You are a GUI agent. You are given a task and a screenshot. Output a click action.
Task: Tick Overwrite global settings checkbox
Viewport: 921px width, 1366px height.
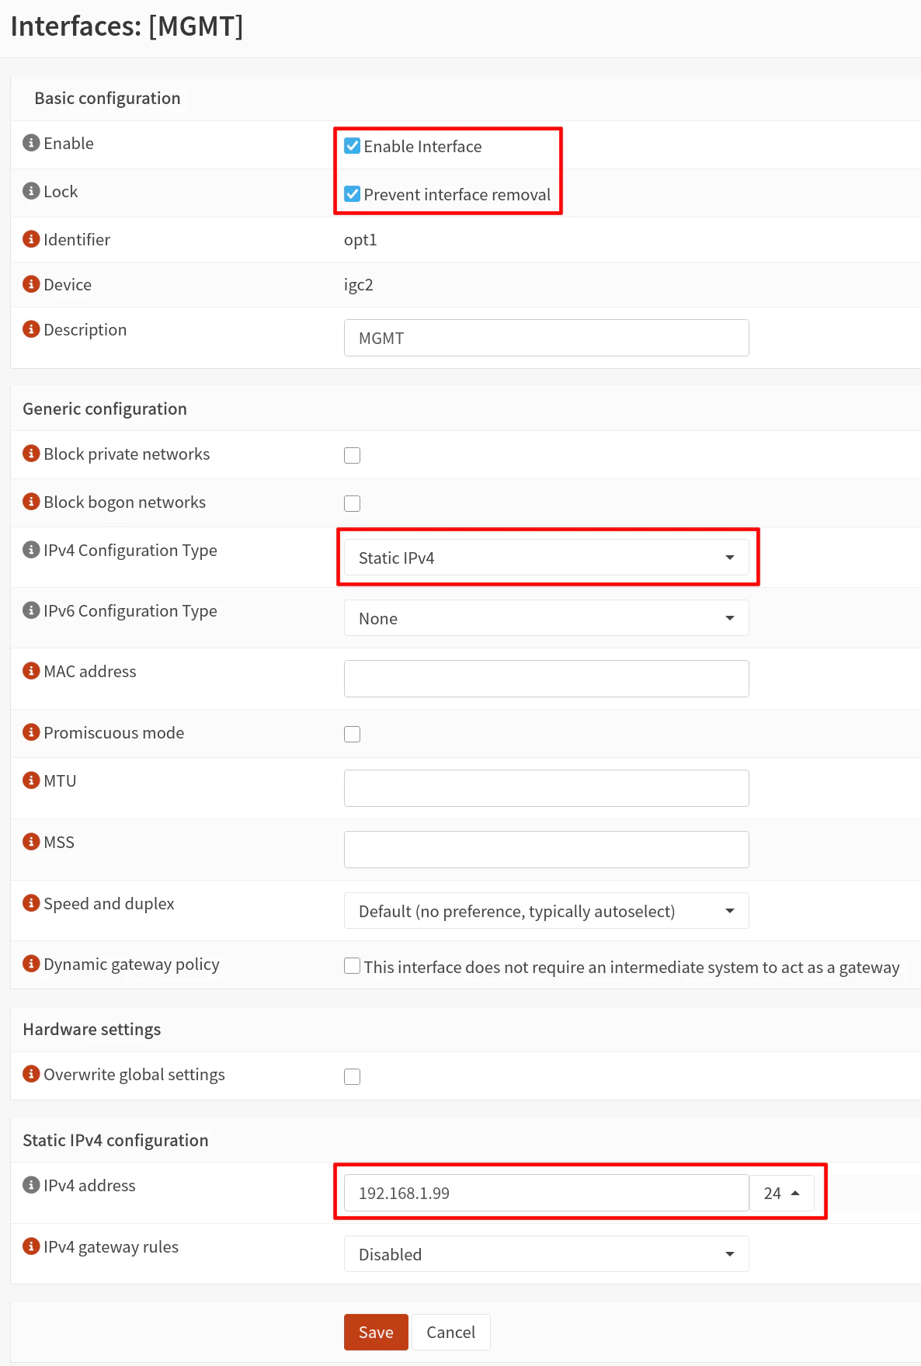[x=353, y=1076]
